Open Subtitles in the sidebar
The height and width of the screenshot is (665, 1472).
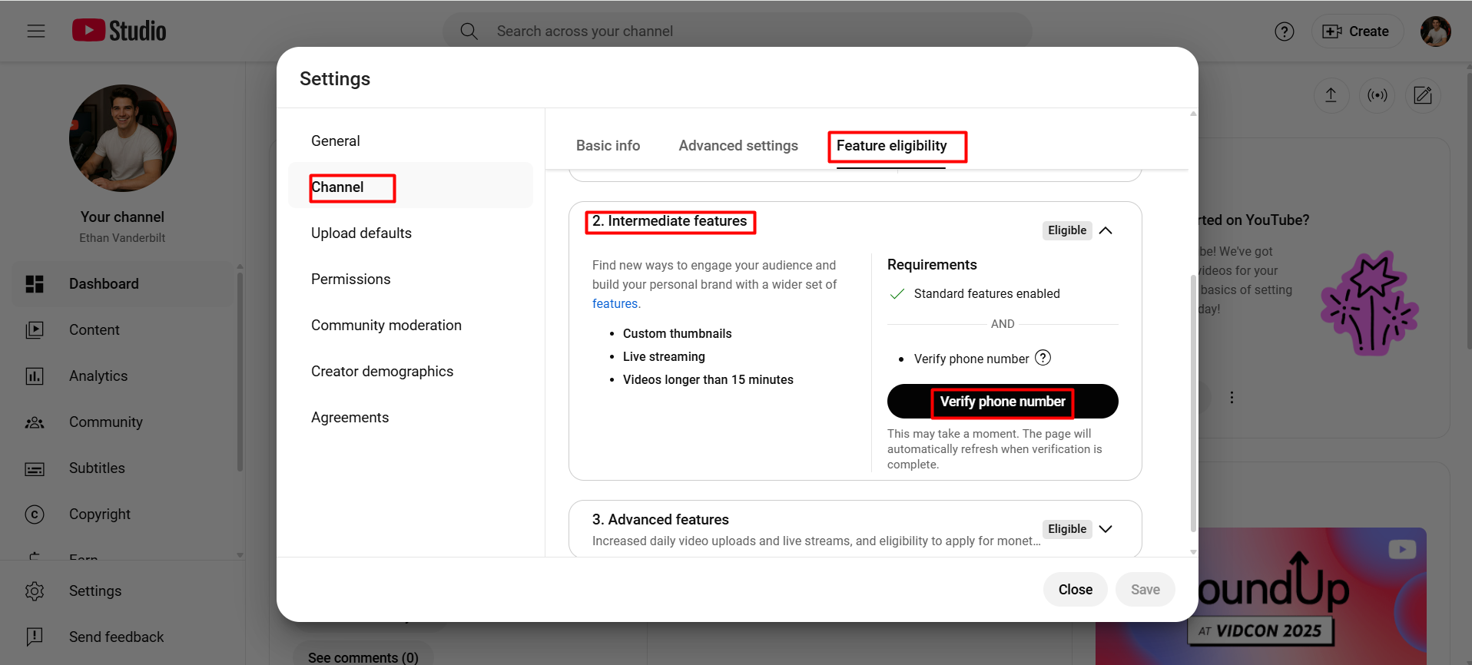pyautogui.click(x=123, y=468)
